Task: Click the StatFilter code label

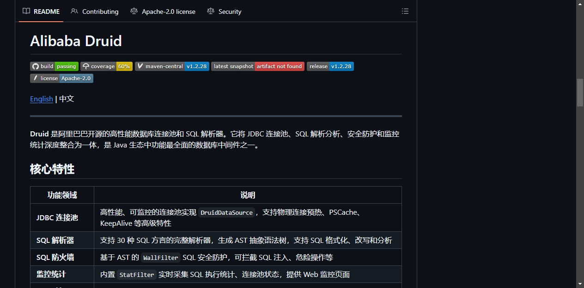Action: click(x=137, y=275)
